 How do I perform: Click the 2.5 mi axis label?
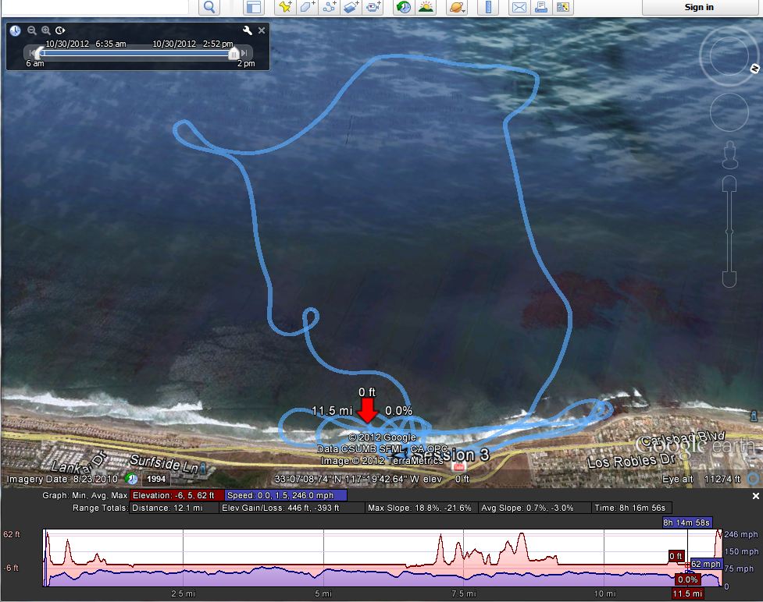click(183, 593)
